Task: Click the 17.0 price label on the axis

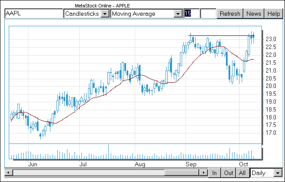Action: (x=271, y=133)
